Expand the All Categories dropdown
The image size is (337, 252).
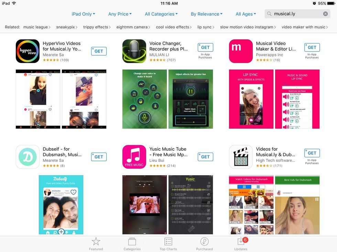click(x=161, y=14)
